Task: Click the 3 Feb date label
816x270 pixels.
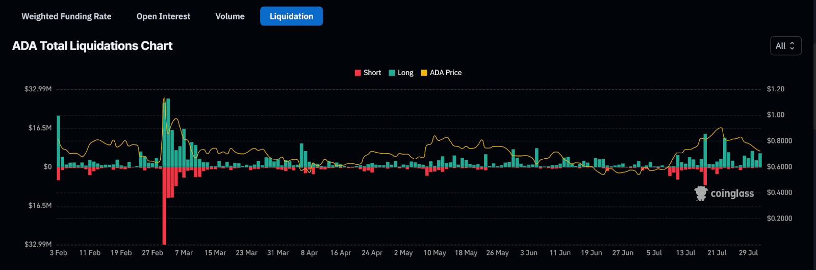Action: [x=59, y=253]
